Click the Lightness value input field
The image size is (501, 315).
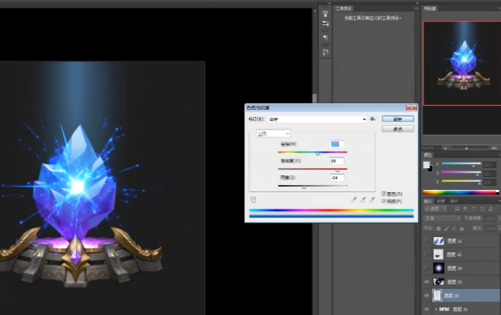pos(336,178)
